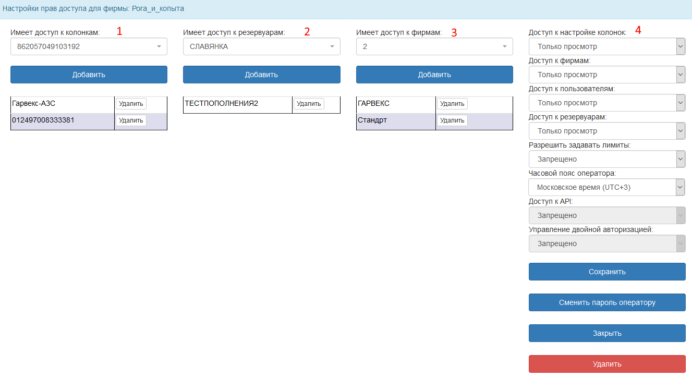This screenshot has height=378, width=692.
Task: Click Добавить under firms access
Action: coord(434,75)
